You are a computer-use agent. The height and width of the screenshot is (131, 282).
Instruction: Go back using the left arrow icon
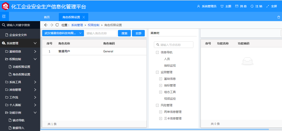[46, 25]
